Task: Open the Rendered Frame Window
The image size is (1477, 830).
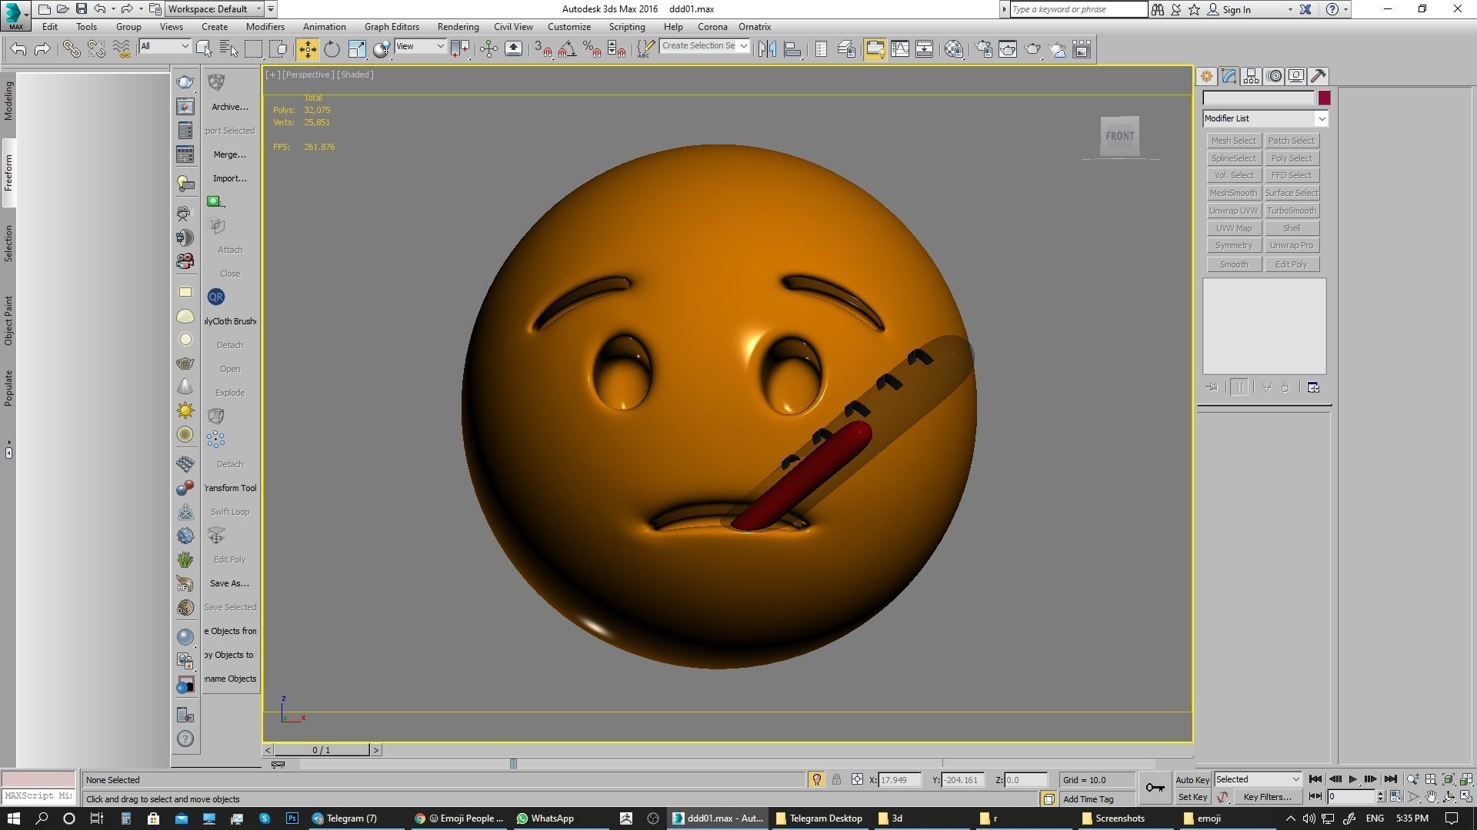Action: click(1008, 49)
